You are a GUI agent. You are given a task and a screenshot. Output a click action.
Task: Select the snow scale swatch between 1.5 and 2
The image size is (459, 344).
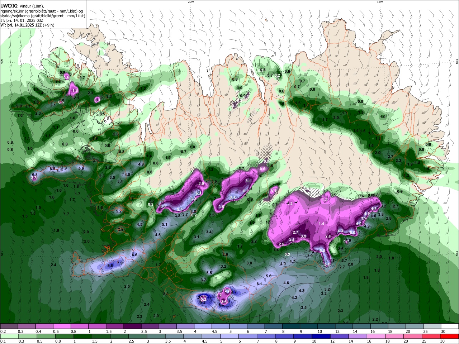coord(115,326)
